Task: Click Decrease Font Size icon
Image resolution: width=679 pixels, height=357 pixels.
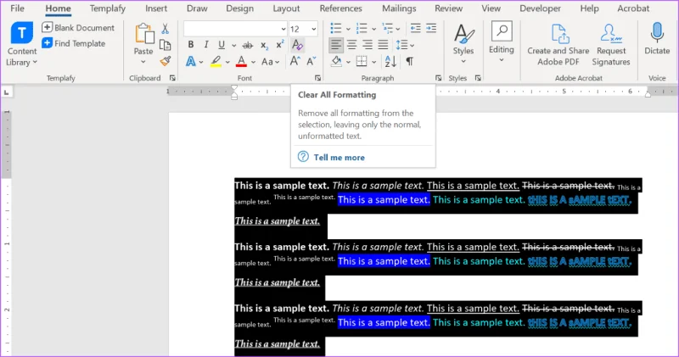Action: [x=311, y=61]
